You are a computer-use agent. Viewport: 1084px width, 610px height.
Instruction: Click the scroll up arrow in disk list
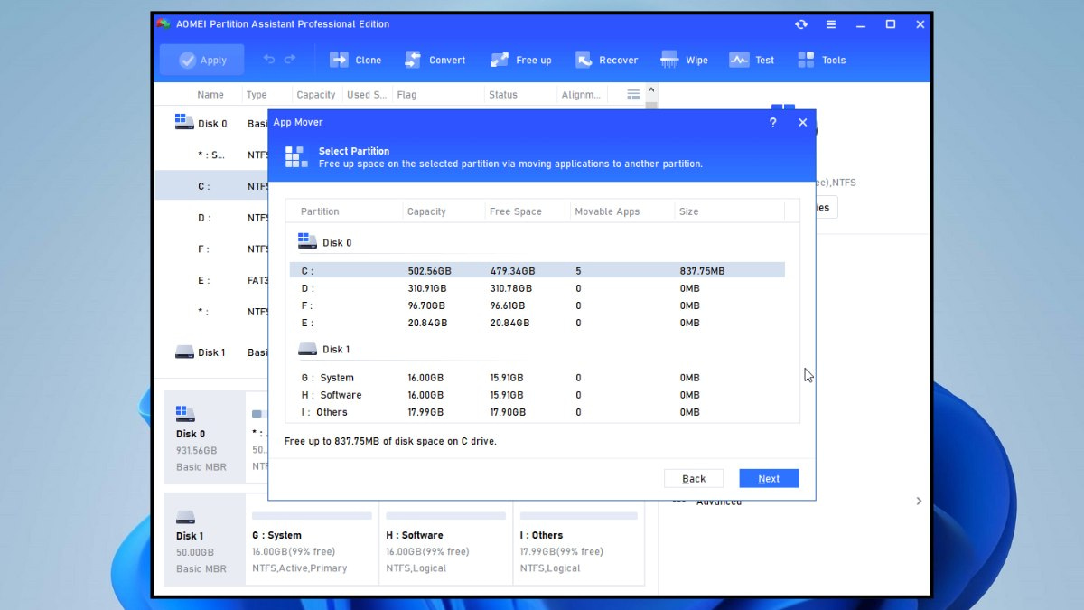(x=651, y=90)
